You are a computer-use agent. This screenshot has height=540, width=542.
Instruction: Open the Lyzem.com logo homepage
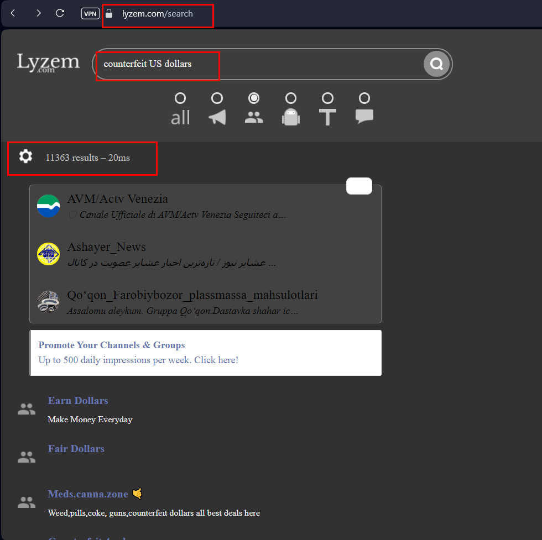[x=48, y=62]
